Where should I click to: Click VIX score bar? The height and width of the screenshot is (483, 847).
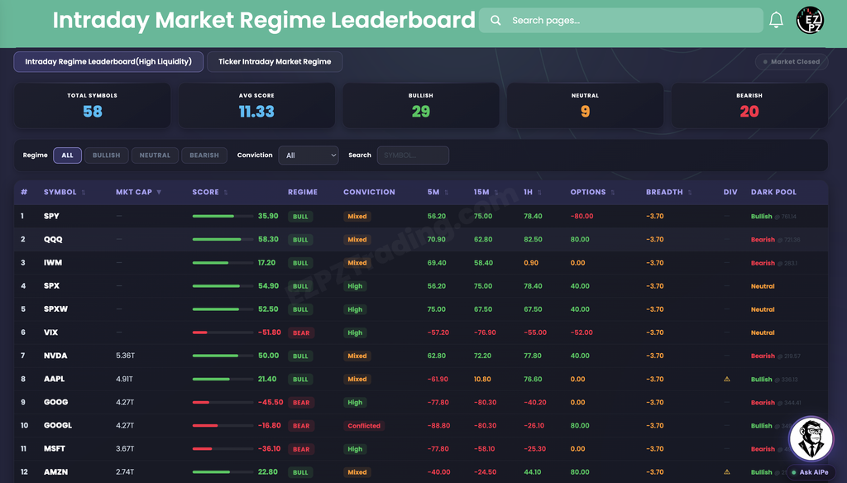(x=223, y=332)
